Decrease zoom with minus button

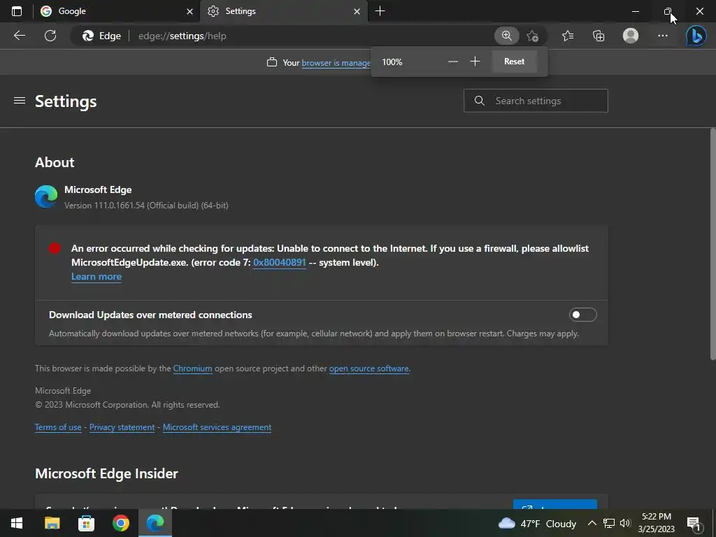click(453, 62)
